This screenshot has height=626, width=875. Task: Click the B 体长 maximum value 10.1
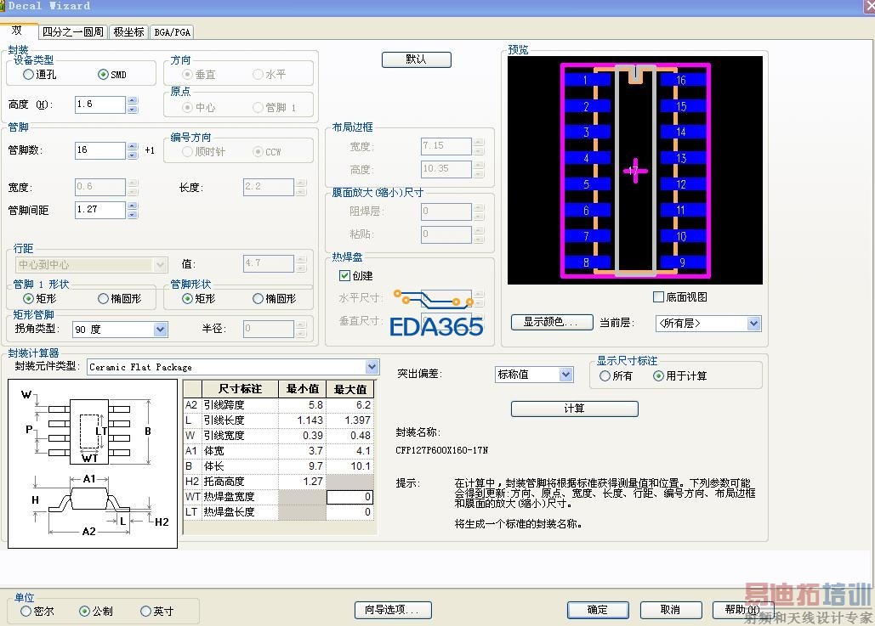pos(349,466)
